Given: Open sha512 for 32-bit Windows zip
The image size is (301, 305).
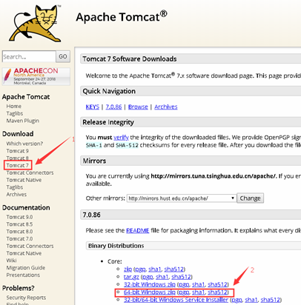Looking at the screenshot, I should click(217, 284).
